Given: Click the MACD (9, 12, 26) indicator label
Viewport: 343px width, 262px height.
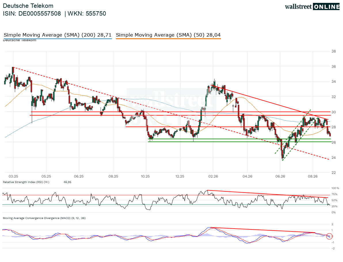Looking at the screenshot, I should pyautogui.click(x=44, y=218).
